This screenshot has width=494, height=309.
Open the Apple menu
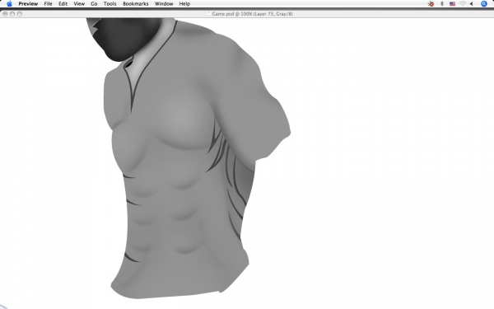pos(9,4)
